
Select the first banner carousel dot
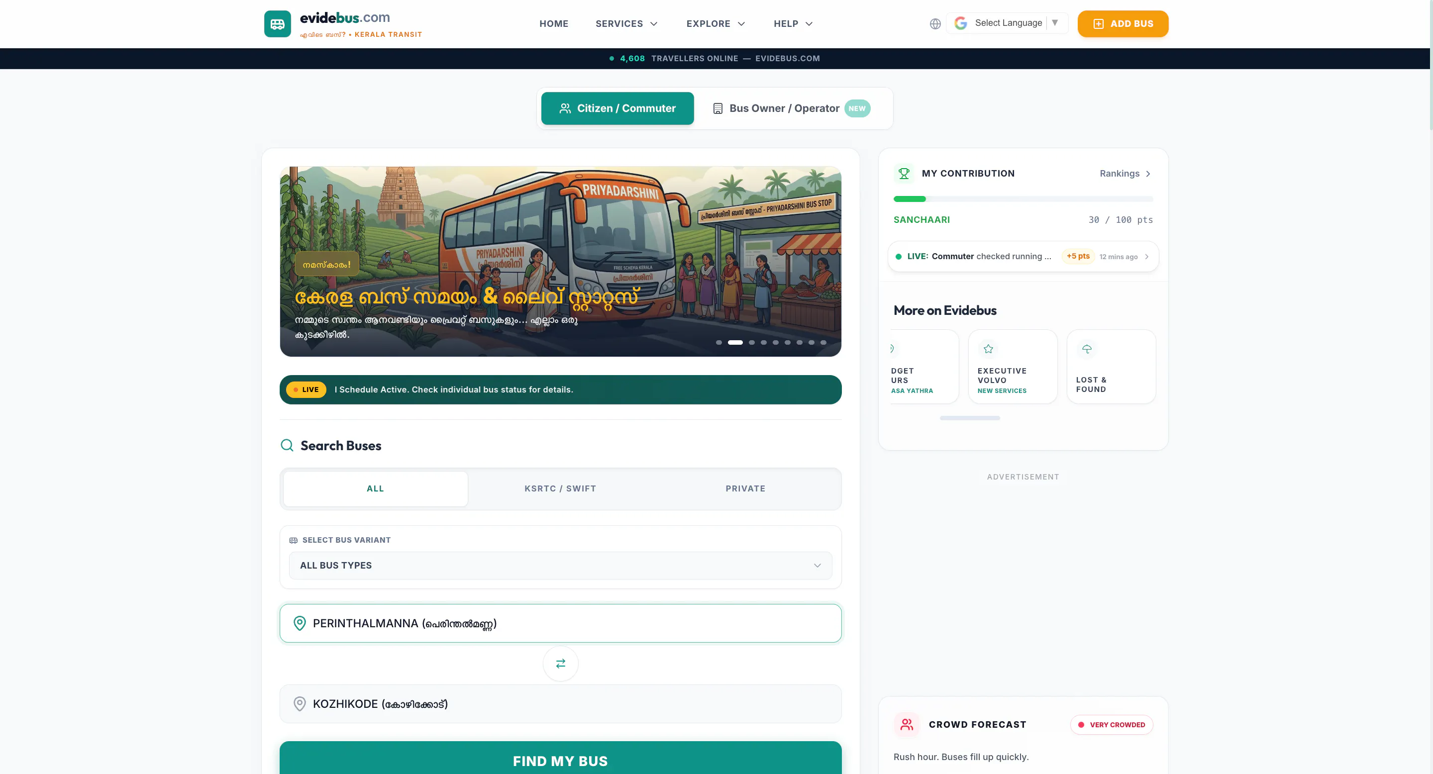718,343
